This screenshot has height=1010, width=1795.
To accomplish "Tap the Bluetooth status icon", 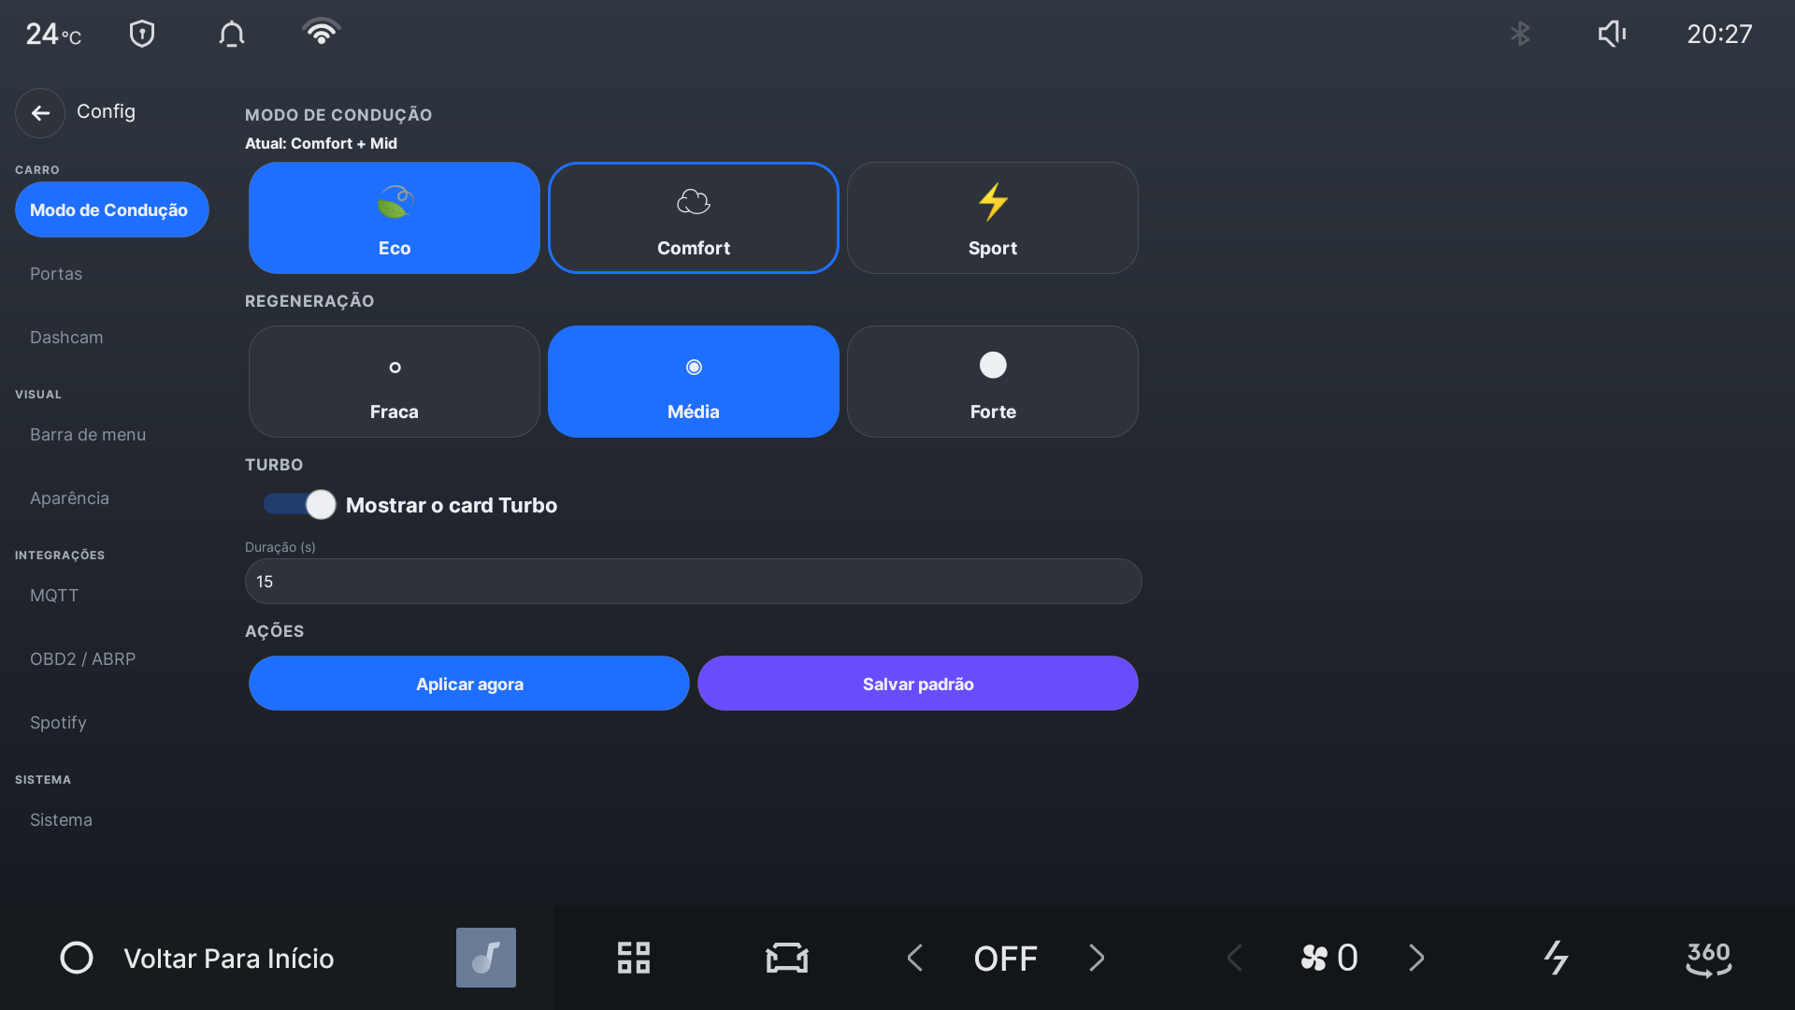I will (1521, 34).
